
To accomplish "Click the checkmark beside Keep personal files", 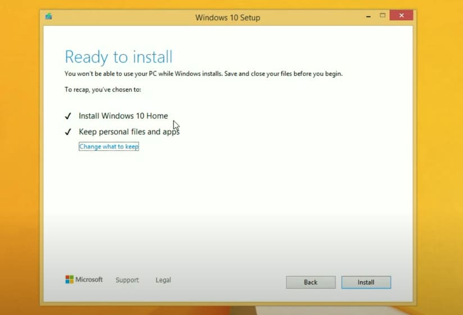I will (68, 132).
